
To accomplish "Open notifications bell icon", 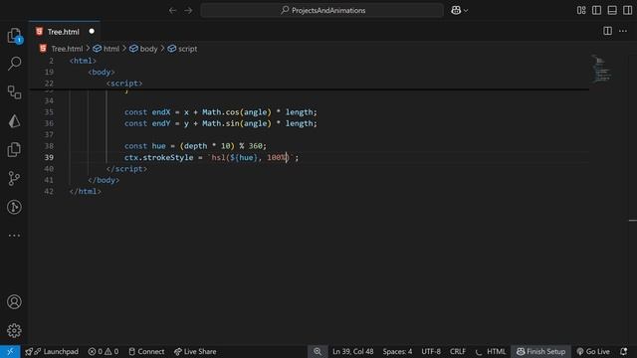I will [x=624, y=351].
